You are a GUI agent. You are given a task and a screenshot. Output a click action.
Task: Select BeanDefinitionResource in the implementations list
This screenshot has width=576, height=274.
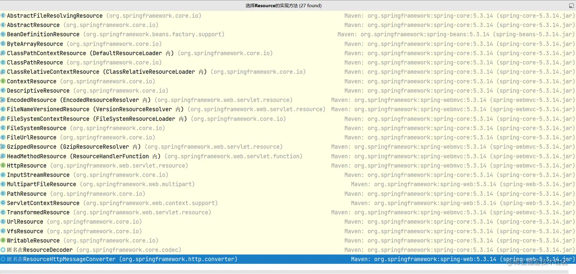pos(288,34)
